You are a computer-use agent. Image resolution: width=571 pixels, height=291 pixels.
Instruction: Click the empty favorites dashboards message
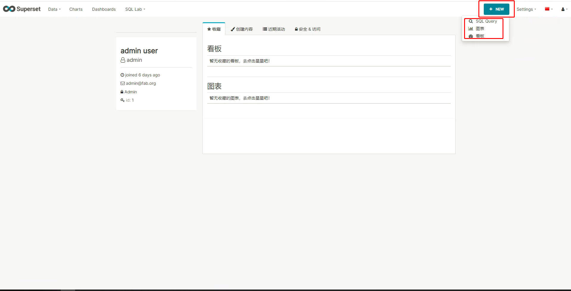click(x=240, y=61)
